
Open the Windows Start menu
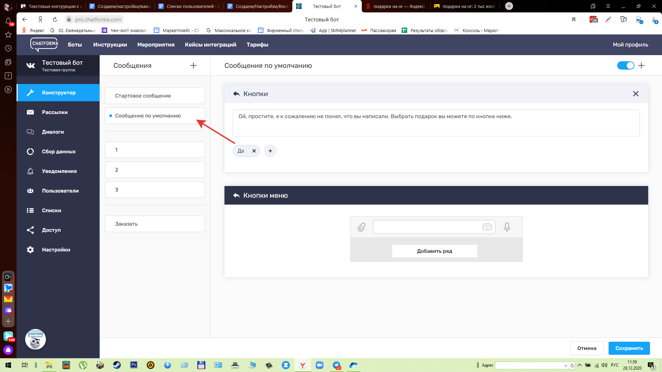(8, 365)
